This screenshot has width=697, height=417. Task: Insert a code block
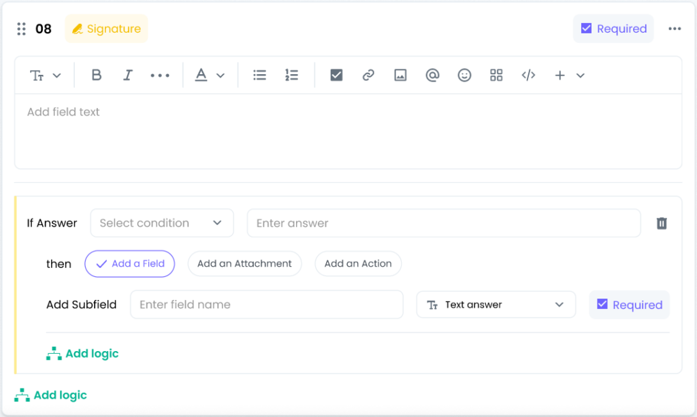tap(528, 76)
